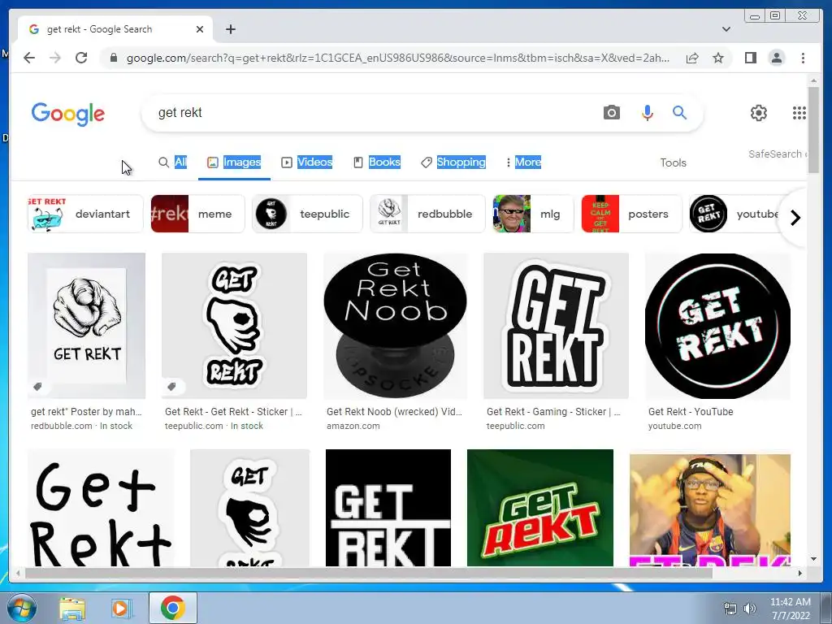Reload the page with the refresh icon
This screenshot has width=832, height=624.
[x=81, y=58]
